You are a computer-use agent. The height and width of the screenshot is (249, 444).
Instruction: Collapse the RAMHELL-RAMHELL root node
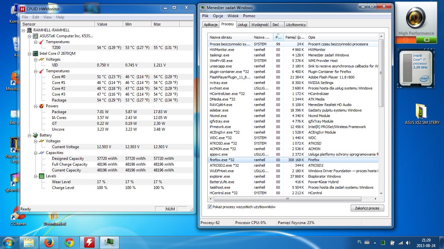(x=23, y=30)
